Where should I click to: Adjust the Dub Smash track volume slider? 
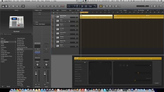tap(74, 17)
